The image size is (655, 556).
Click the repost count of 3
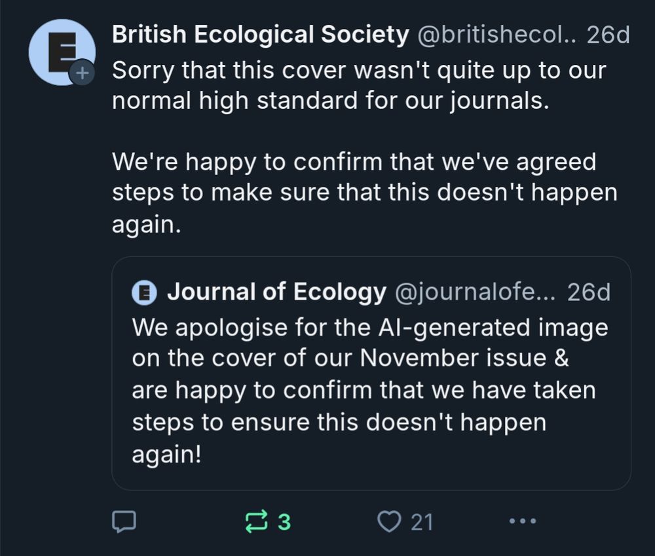coord(284,522)
